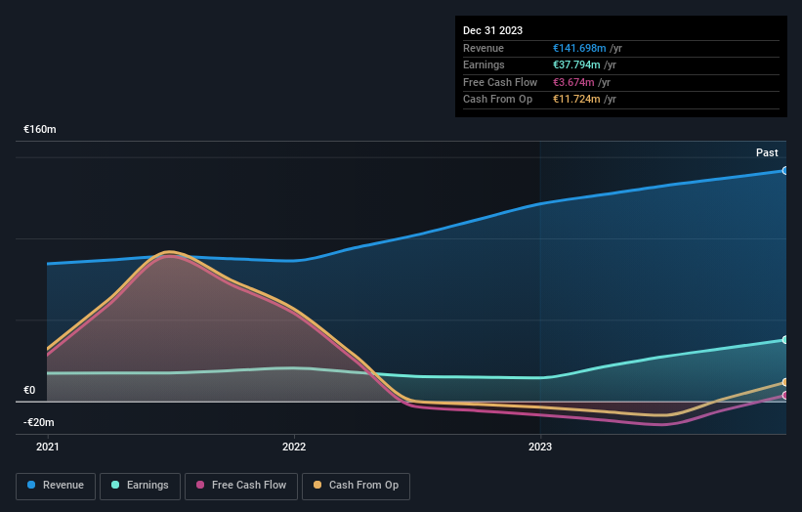Select the 2021 x-axis label
802x512 pixels.
(47, 447)
